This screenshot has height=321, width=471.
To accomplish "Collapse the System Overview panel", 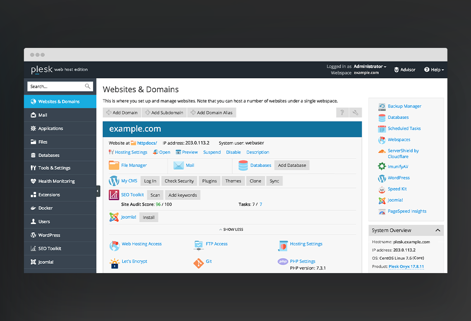I will [x=437, y=231].
